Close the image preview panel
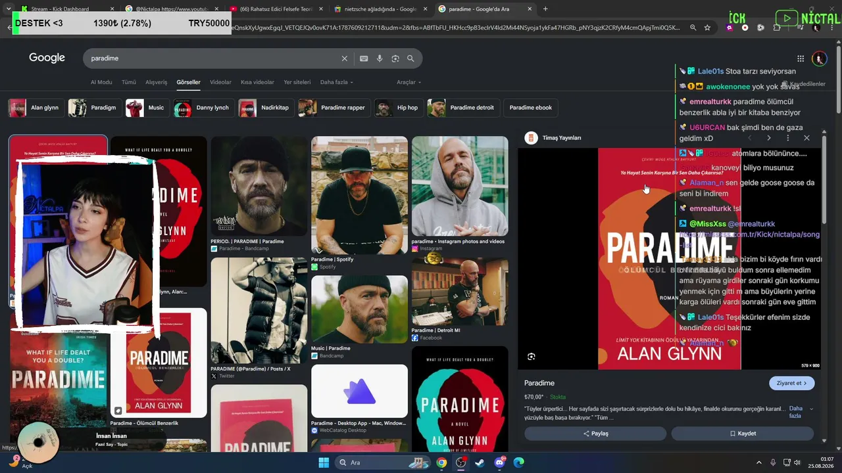Screen dimensions: 842x473 (806, 138)
